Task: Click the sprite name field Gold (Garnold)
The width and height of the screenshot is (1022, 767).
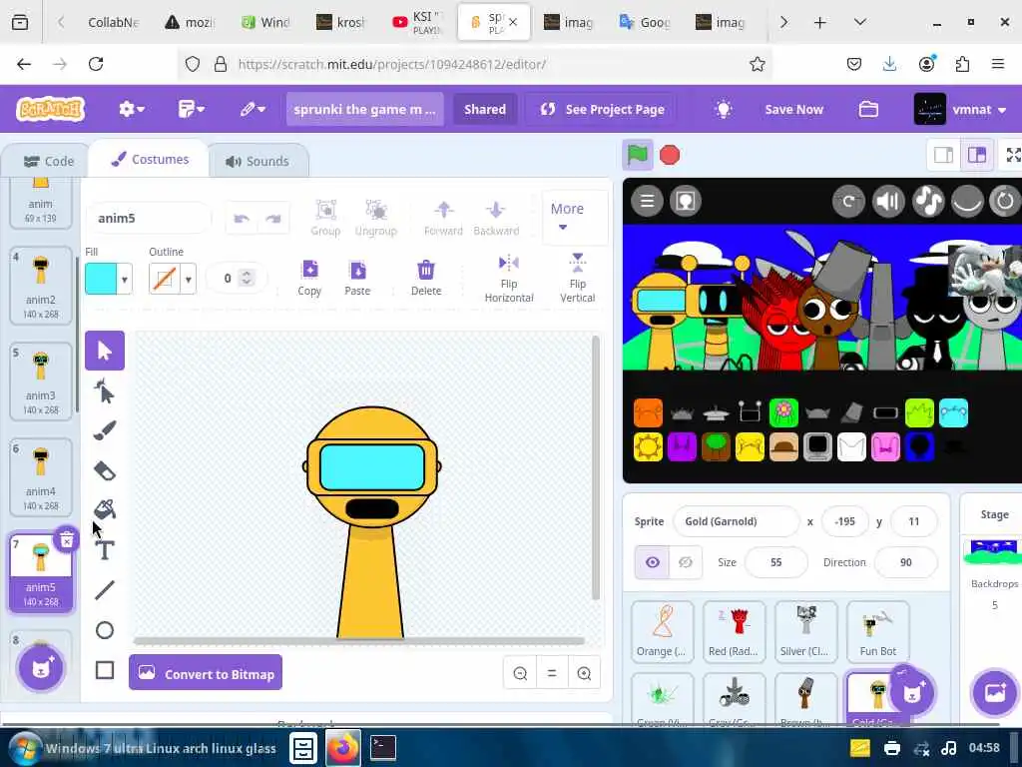Action: pyautogui.click(x=736, y=521)
